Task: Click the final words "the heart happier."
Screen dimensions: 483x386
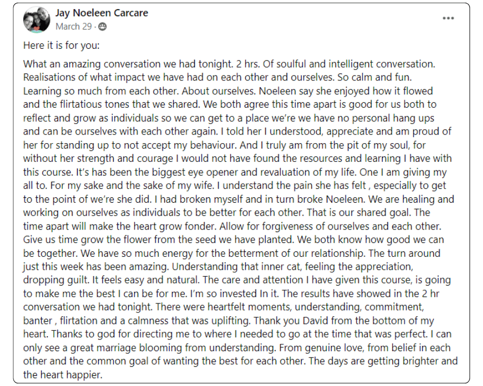Action: tap(63, 375)
